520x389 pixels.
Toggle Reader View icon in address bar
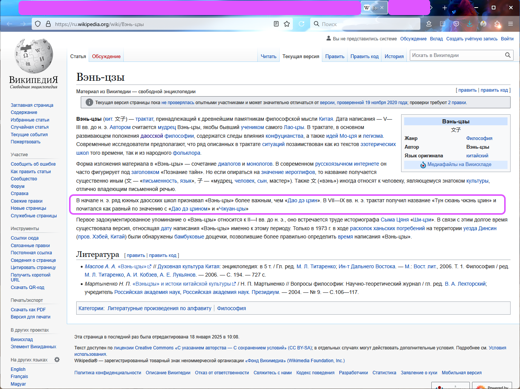[276, 24]
